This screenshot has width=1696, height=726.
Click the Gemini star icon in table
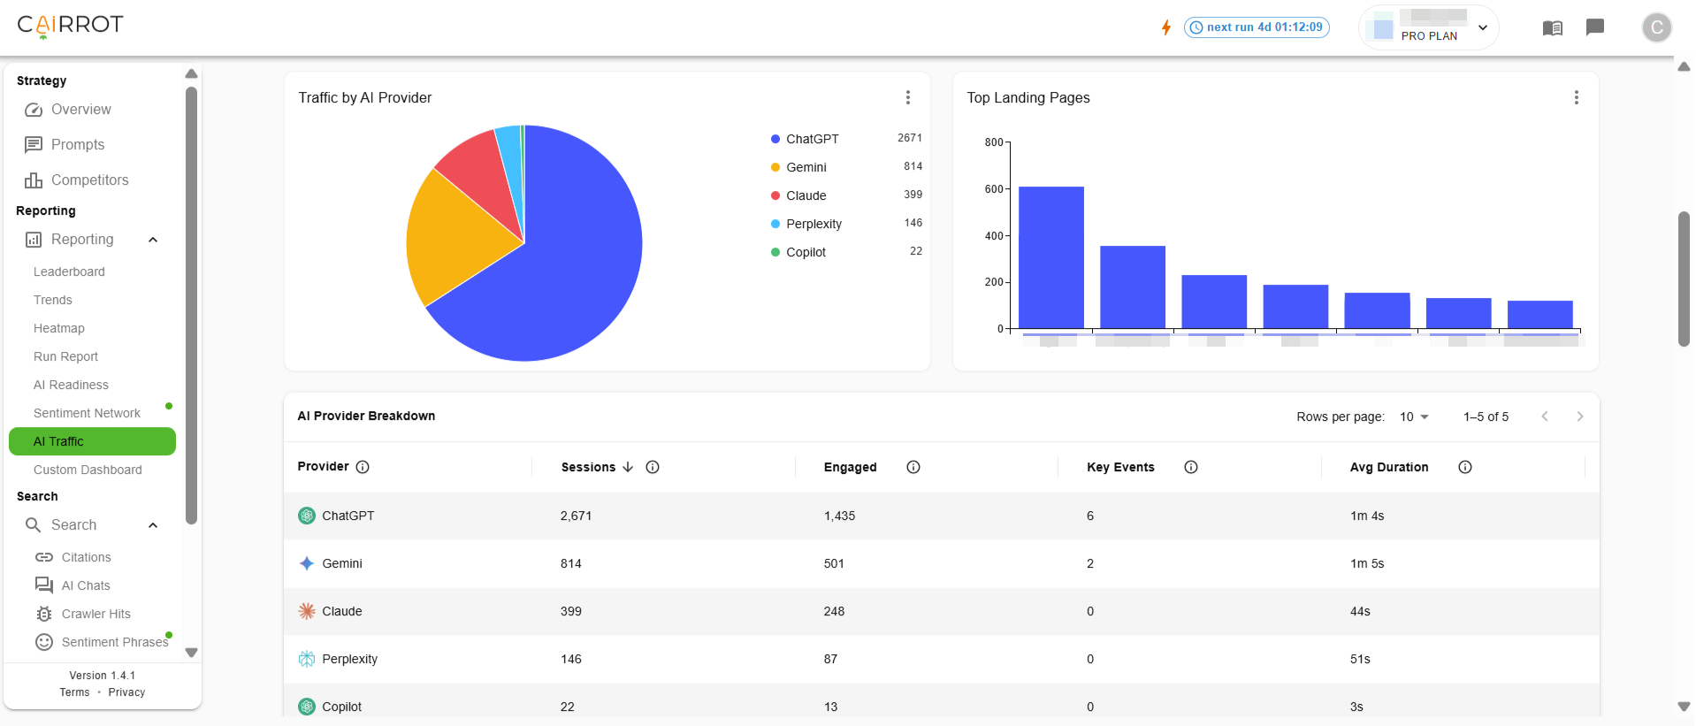coord(307,563)
